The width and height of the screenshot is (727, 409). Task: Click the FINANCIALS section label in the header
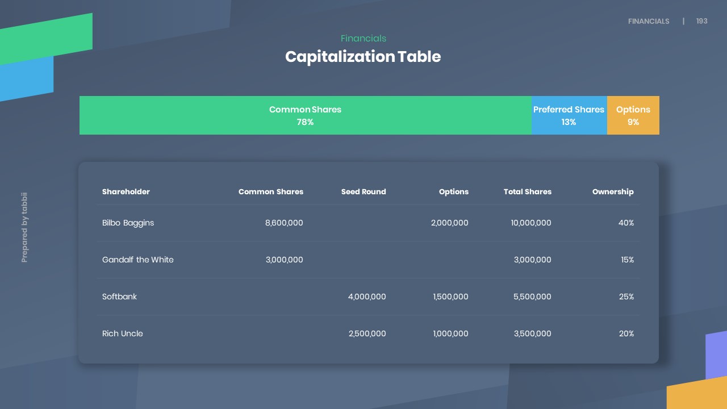point(649,21)
